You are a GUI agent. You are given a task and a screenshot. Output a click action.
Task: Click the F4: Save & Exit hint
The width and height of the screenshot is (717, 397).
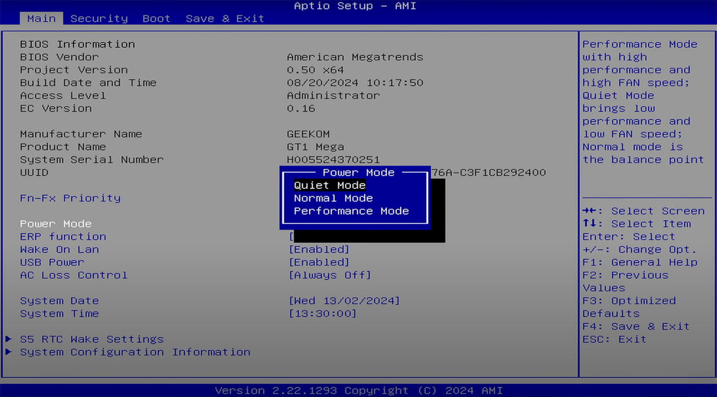coord(636,327)
